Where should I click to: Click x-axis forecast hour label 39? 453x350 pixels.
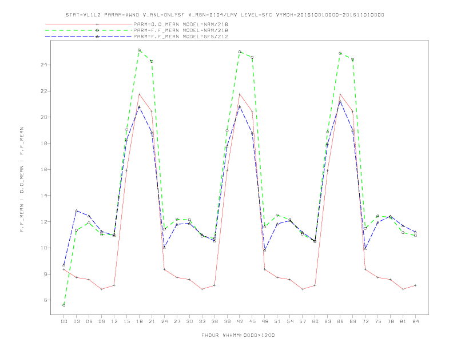pyautogui.click(x=227, y=321)
